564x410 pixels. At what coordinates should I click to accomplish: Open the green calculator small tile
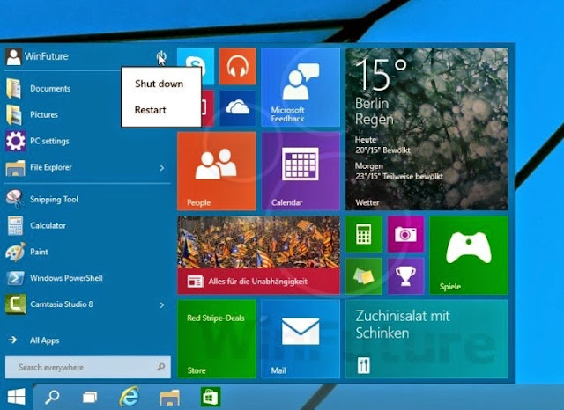[x=364, y=234]
